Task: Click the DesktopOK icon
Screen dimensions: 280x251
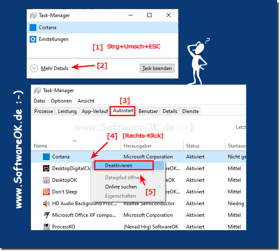Action: click(x=46, y=180)
